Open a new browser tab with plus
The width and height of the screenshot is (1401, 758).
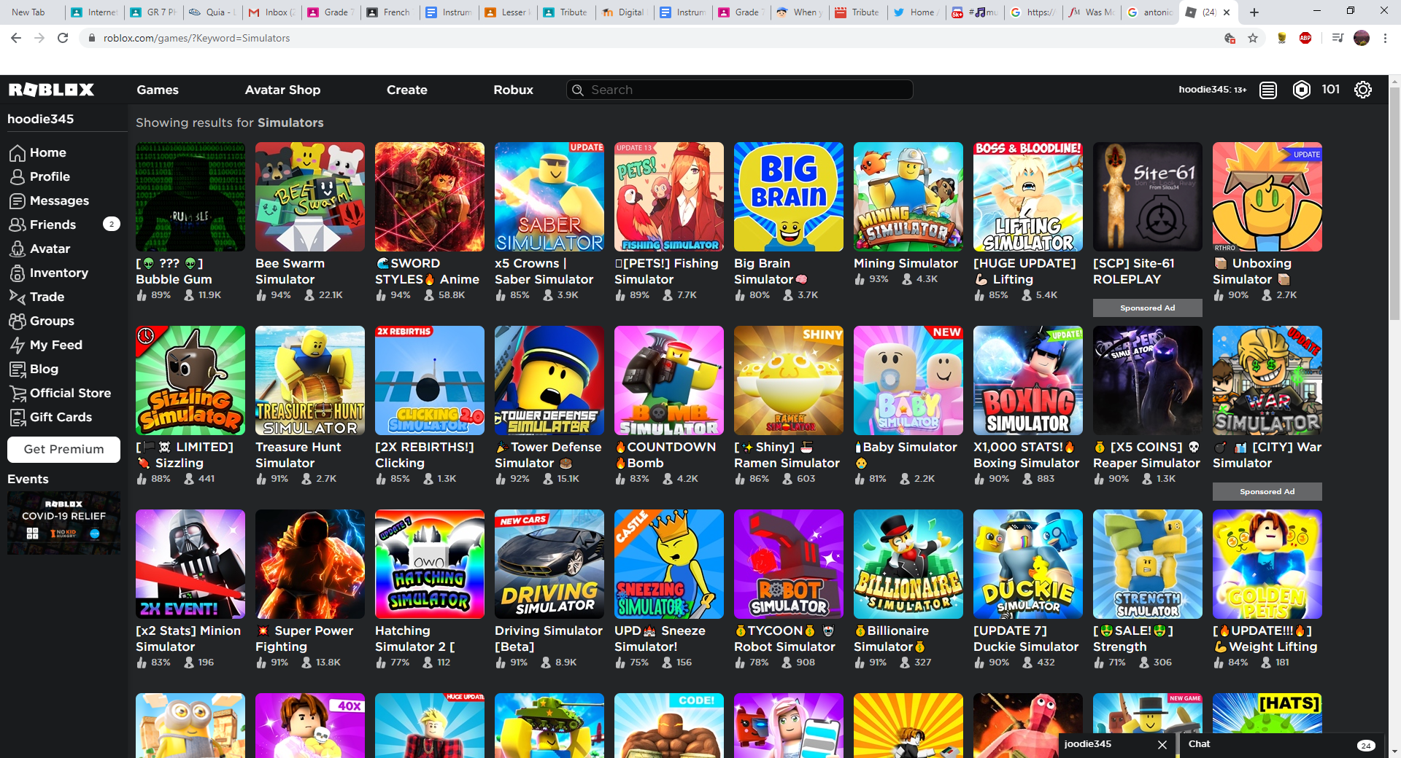coord(1254,12)
